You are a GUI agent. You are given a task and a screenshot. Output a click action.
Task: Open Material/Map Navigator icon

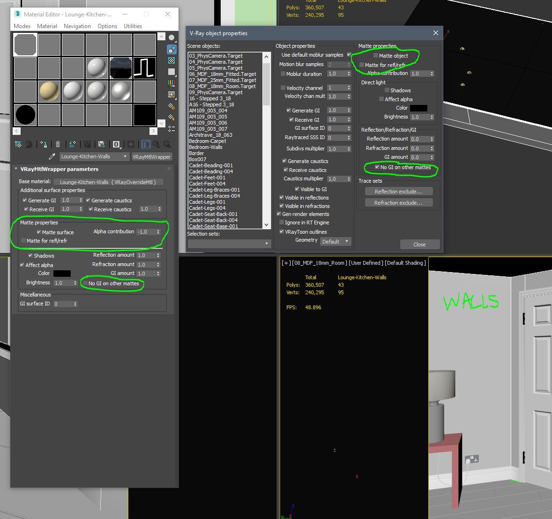pos(172,129)
